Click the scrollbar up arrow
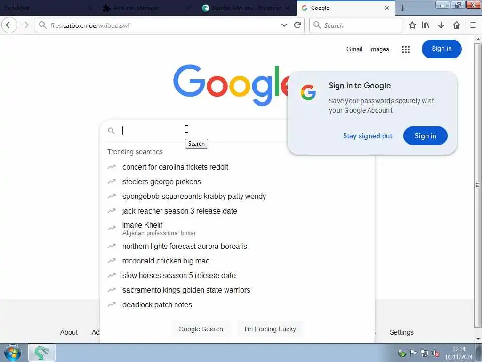The height and width of the screenshot is (362, 482). coord(477,39)
